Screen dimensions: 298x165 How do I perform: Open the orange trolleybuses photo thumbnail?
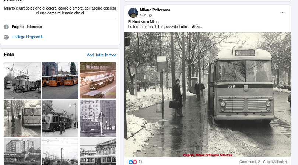tap(60, 80)
